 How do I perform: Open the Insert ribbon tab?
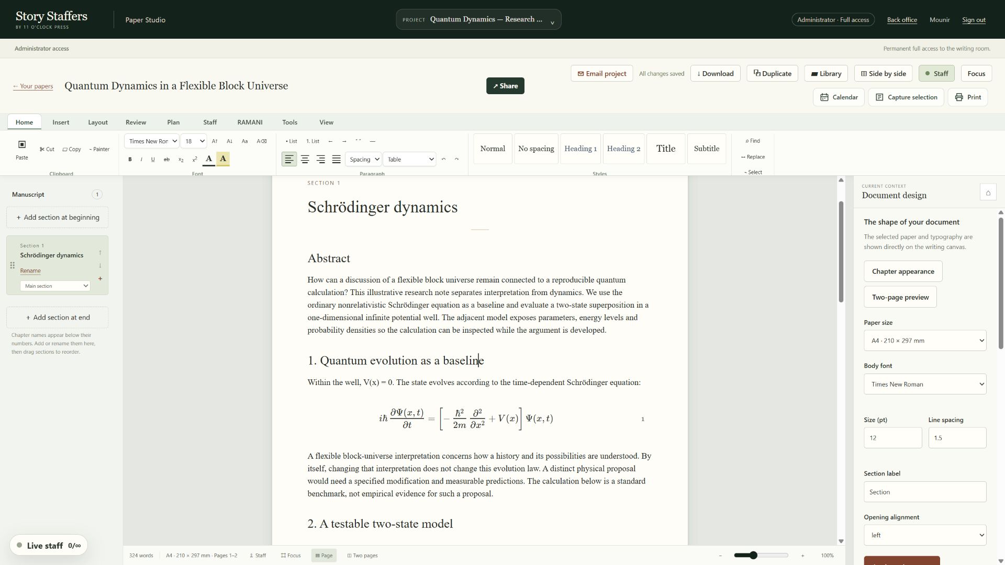61,122
